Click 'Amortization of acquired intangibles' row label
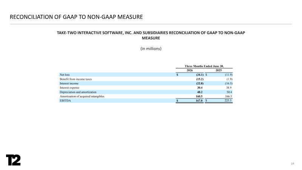 tap(82, 96)
